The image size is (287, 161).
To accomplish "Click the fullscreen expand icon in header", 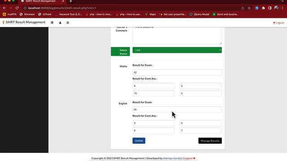I will tap(68, 23).
